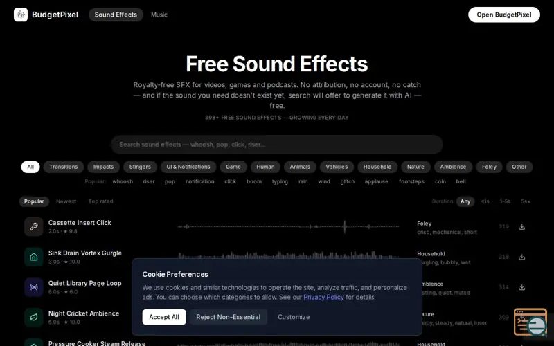Search popular term glitch

coord(348,181)
